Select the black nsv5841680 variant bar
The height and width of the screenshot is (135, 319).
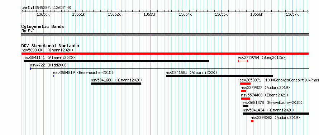coord(116,84)
